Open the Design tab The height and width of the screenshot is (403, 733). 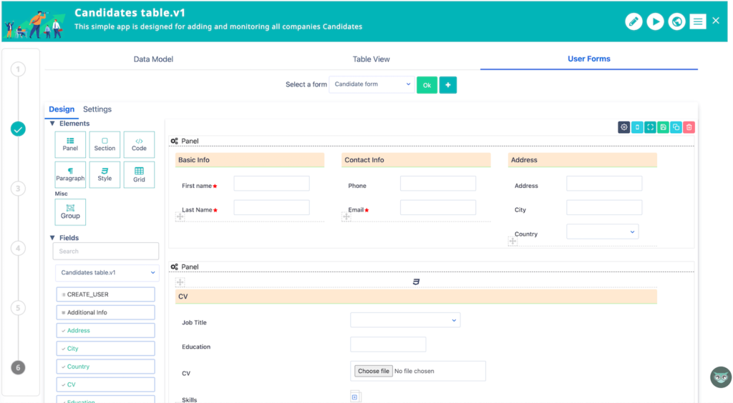[x=62, y=109]
